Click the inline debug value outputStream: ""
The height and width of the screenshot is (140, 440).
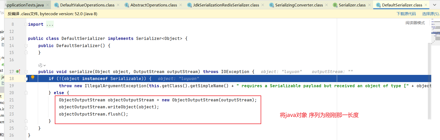point(332,72)
